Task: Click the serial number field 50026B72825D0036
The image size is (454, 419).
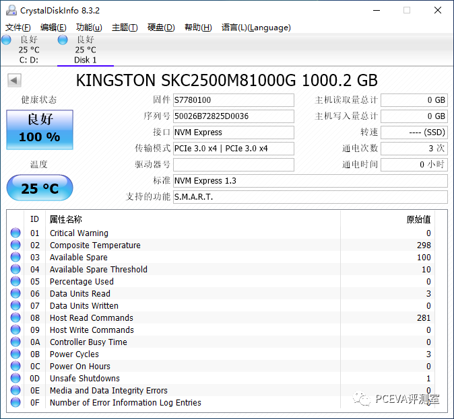Action: [233, 116]
